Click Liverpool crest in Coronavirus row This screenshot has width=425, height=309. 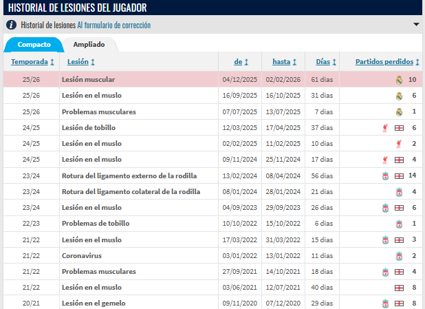(x=399, y=256)
